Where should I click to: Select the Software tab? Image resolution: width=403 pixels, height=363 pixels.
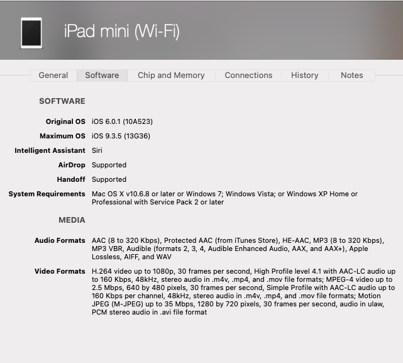(x=102, y=75)
